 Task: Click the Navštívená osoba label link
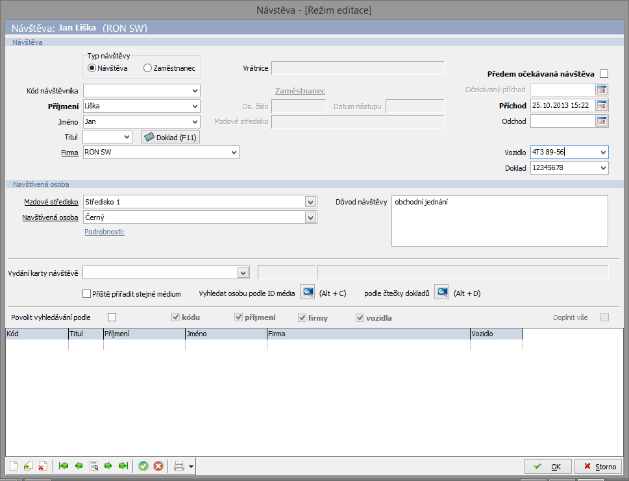click(x=50, y=218)
